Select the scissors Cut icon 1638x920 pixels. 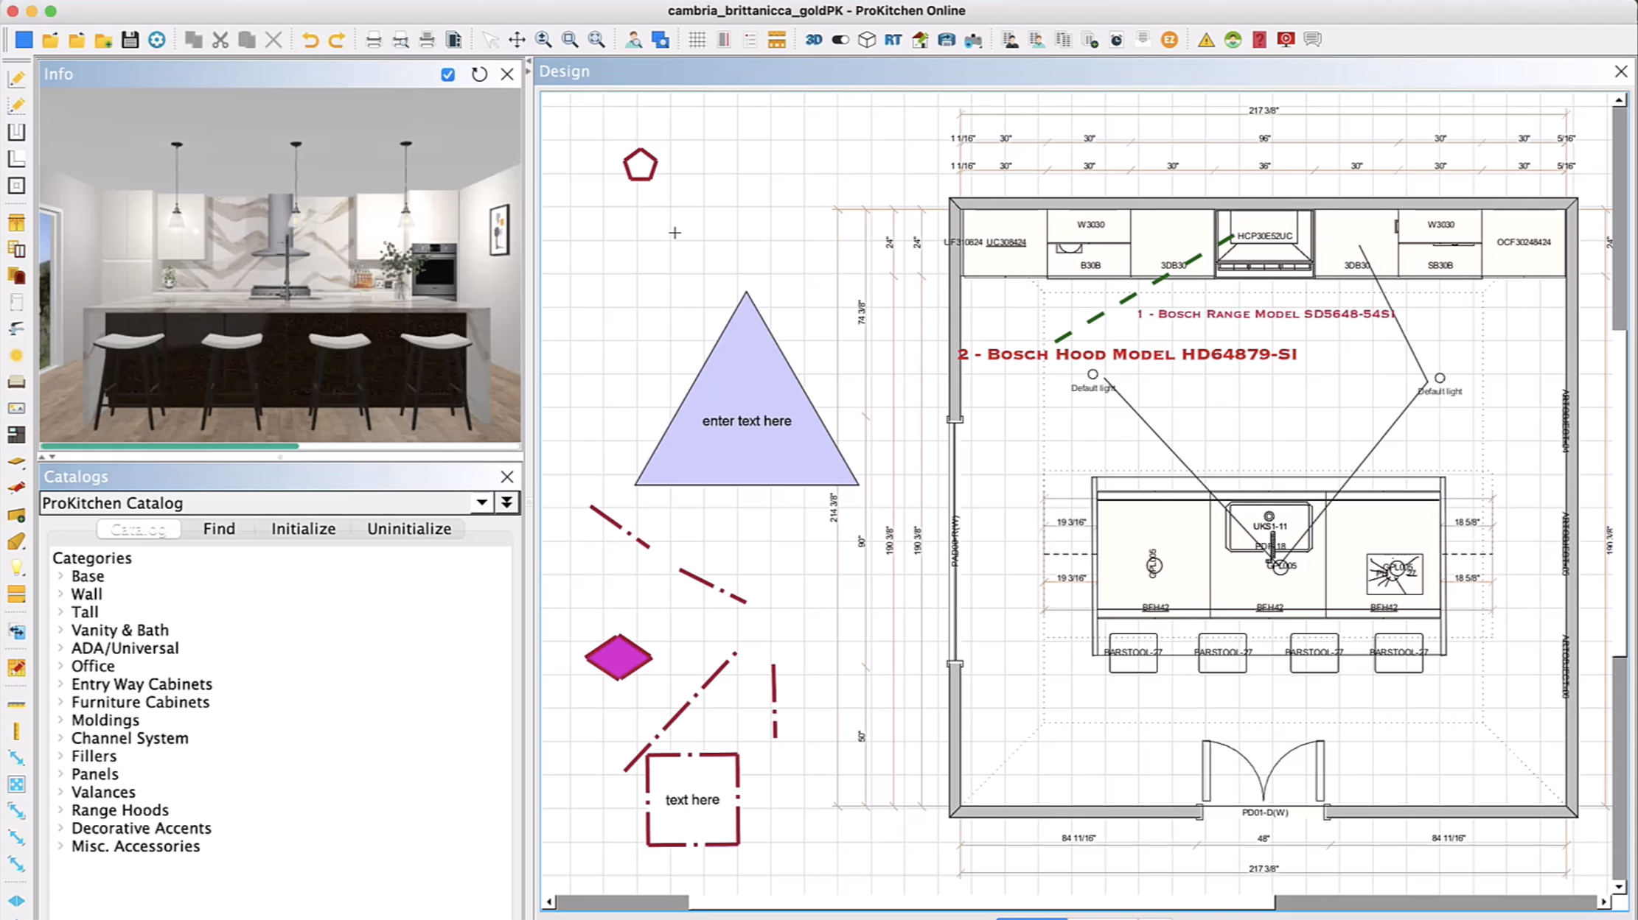click(220, 40)
